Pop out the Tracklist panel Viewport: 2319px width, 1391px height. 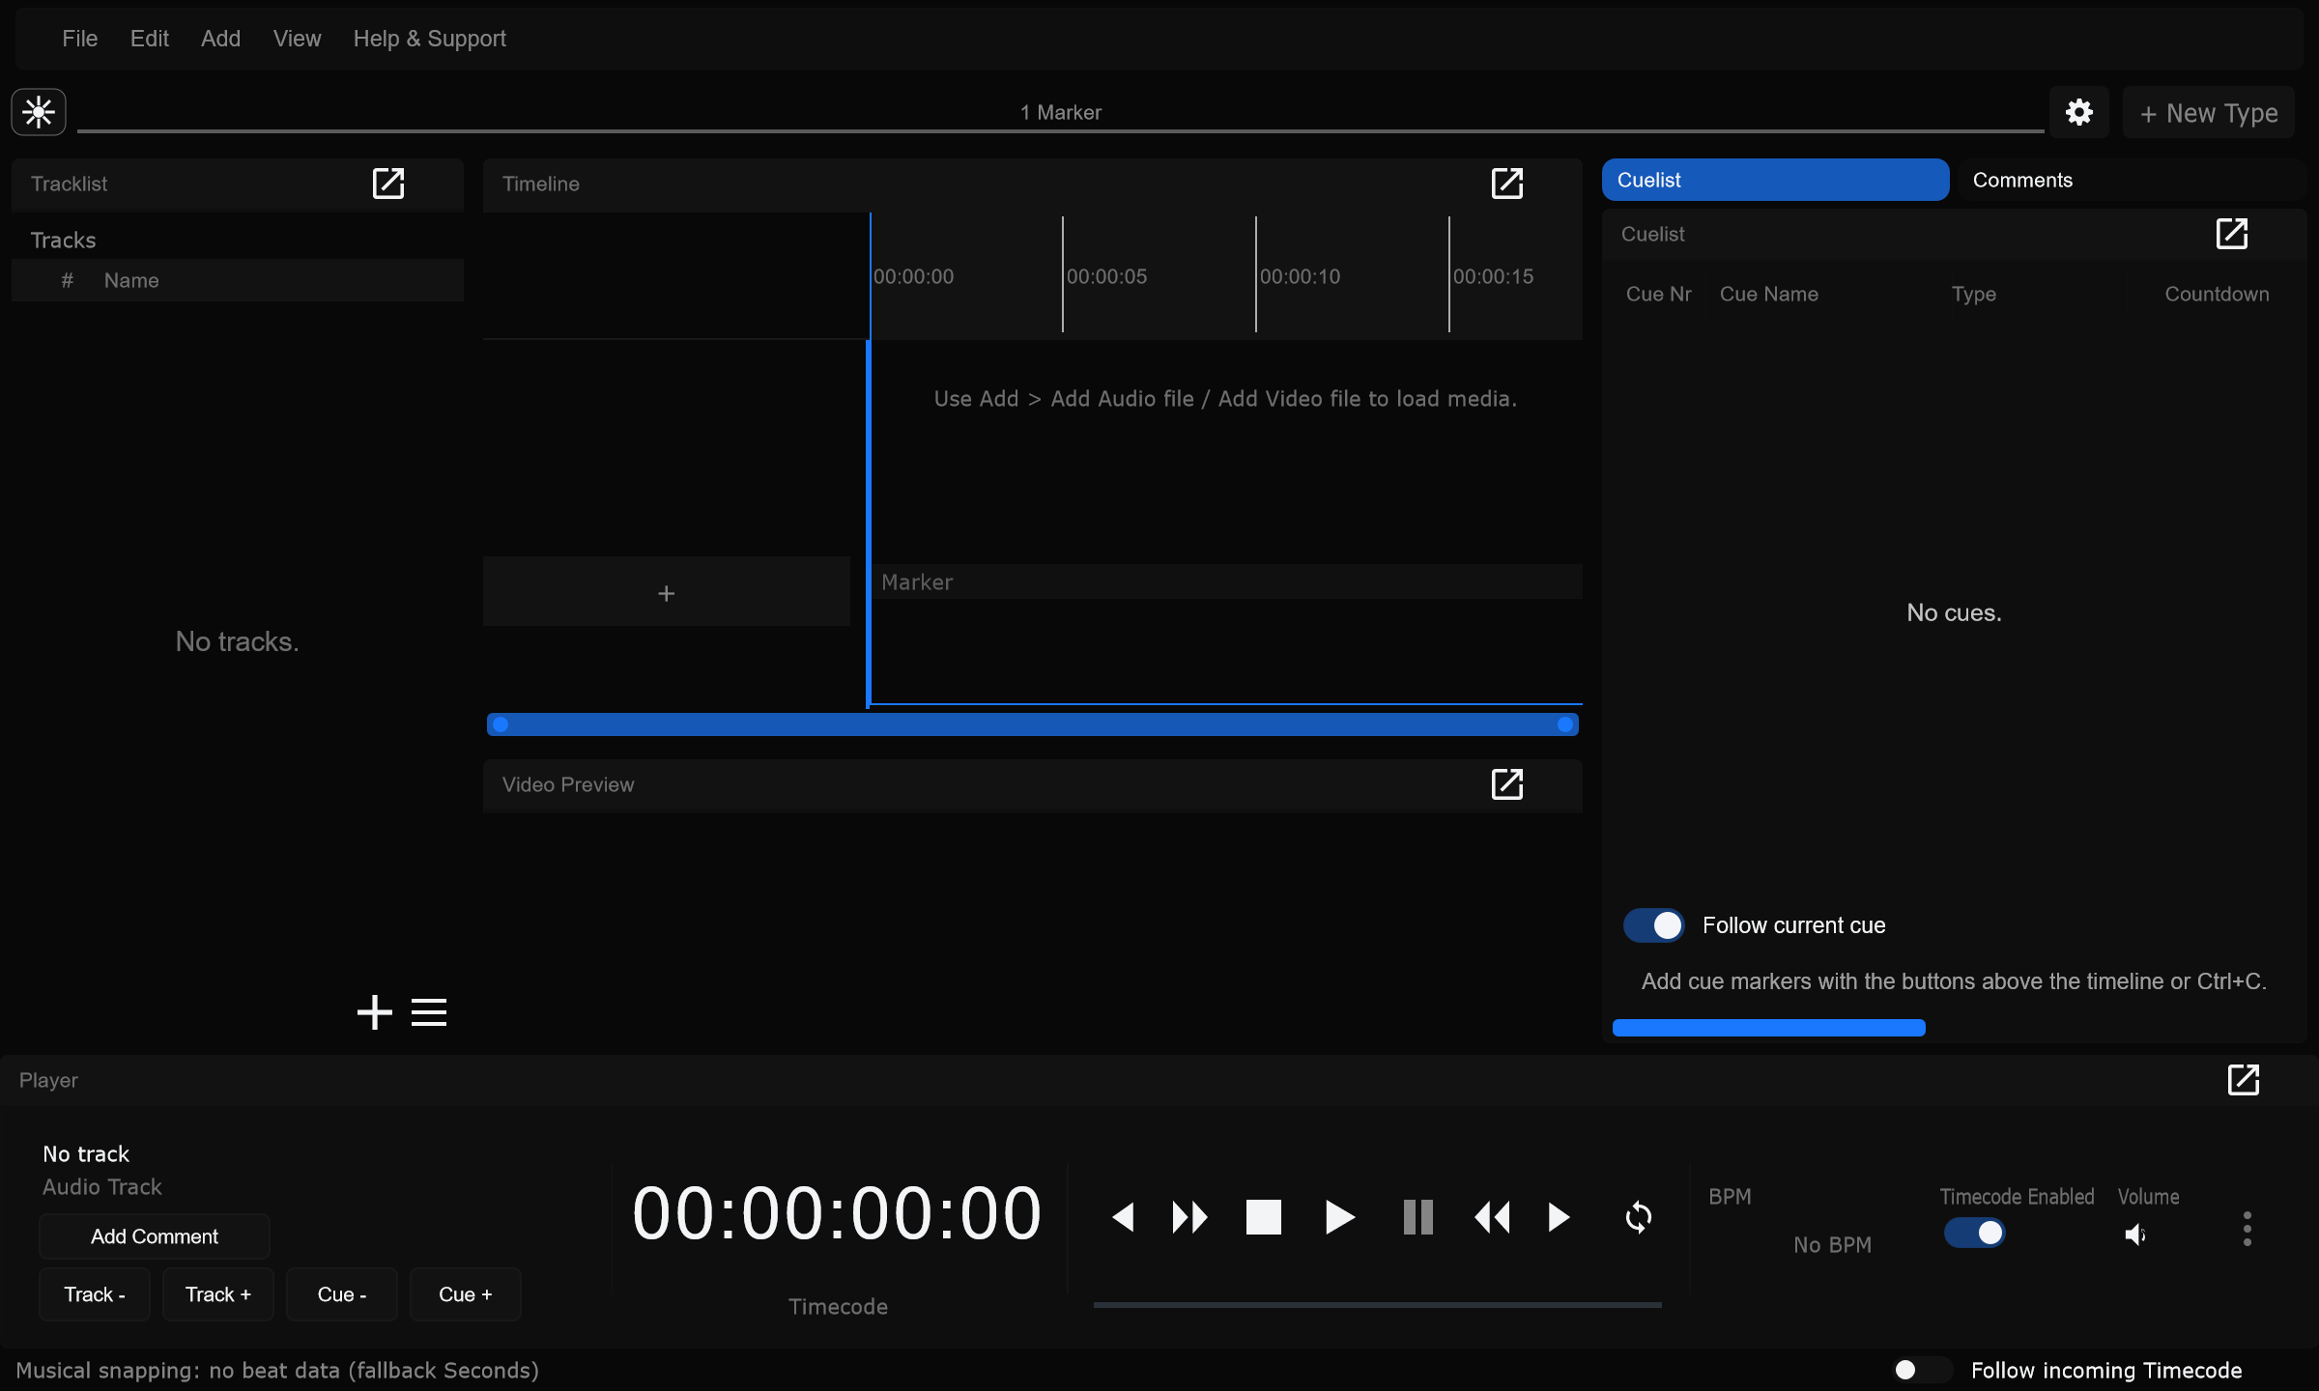(x=388, y=184)
